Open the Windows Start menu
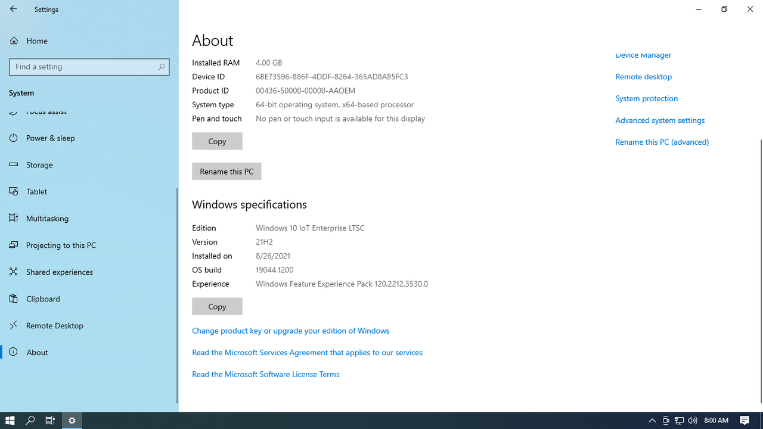The image size is (763, 429). (10, 421)
